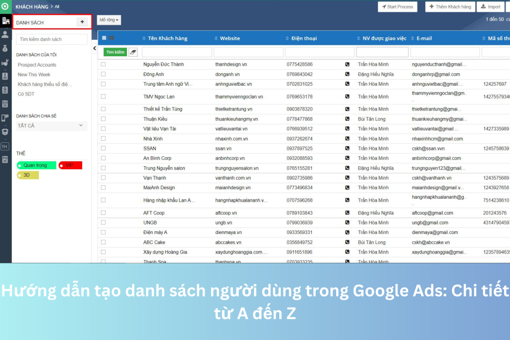Open 'New This Week' list

[x=34, y=75]
